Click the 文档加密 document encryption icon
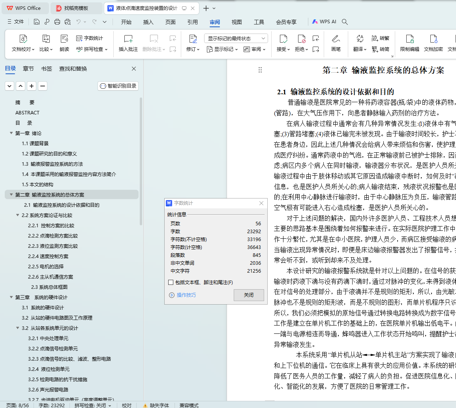 (x=433, y=39)
